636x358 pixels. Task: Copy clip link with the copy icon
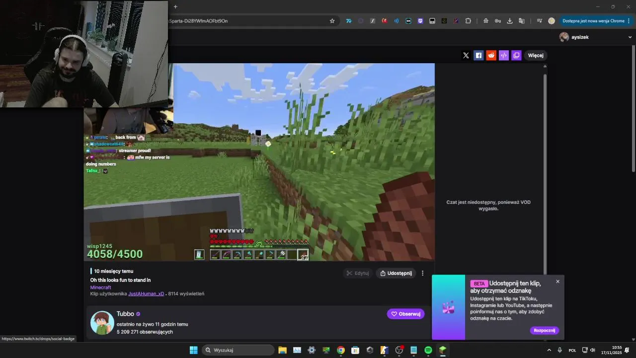(516, 55)
